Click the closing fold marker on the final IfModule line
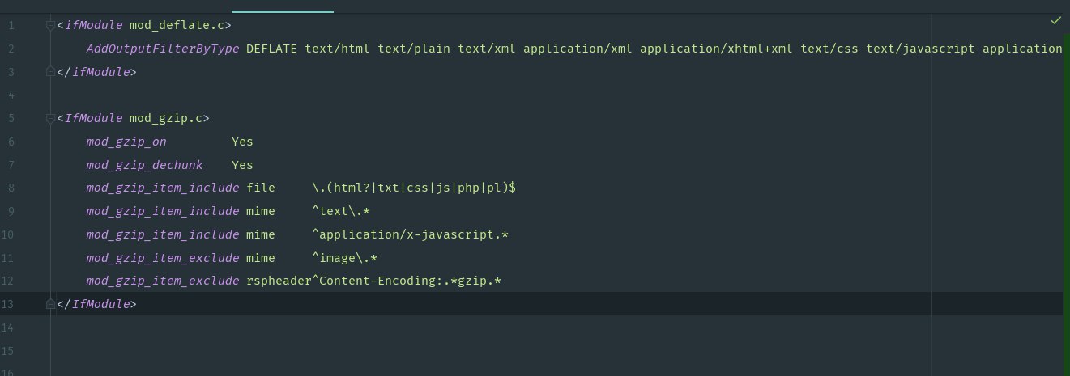1070x376 pixels. 50,304
